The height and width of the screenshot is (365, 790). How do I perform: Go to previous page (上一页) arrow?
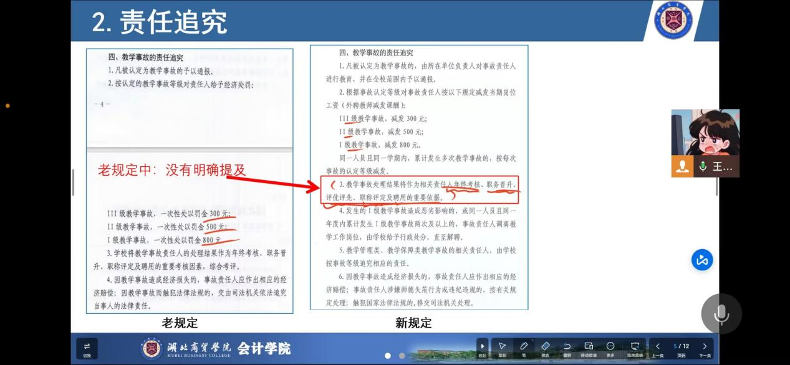[x=657, y=346]
